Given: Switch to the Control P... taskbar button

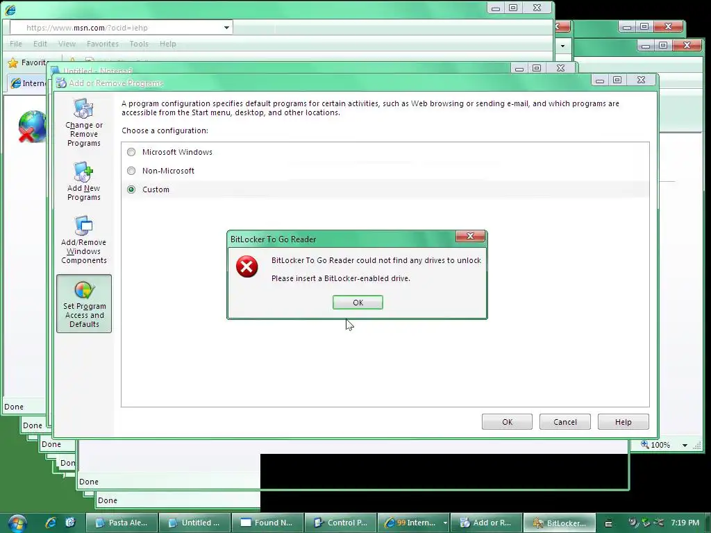Looking at the screenshot, I should (340, 523).
